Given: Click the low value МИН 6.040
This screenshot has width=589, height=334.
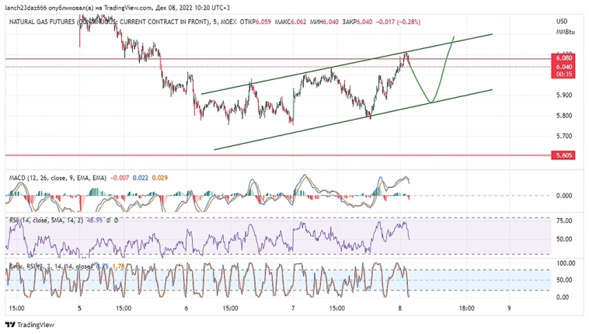Looking at the screenshot, I should pos(324,22).
